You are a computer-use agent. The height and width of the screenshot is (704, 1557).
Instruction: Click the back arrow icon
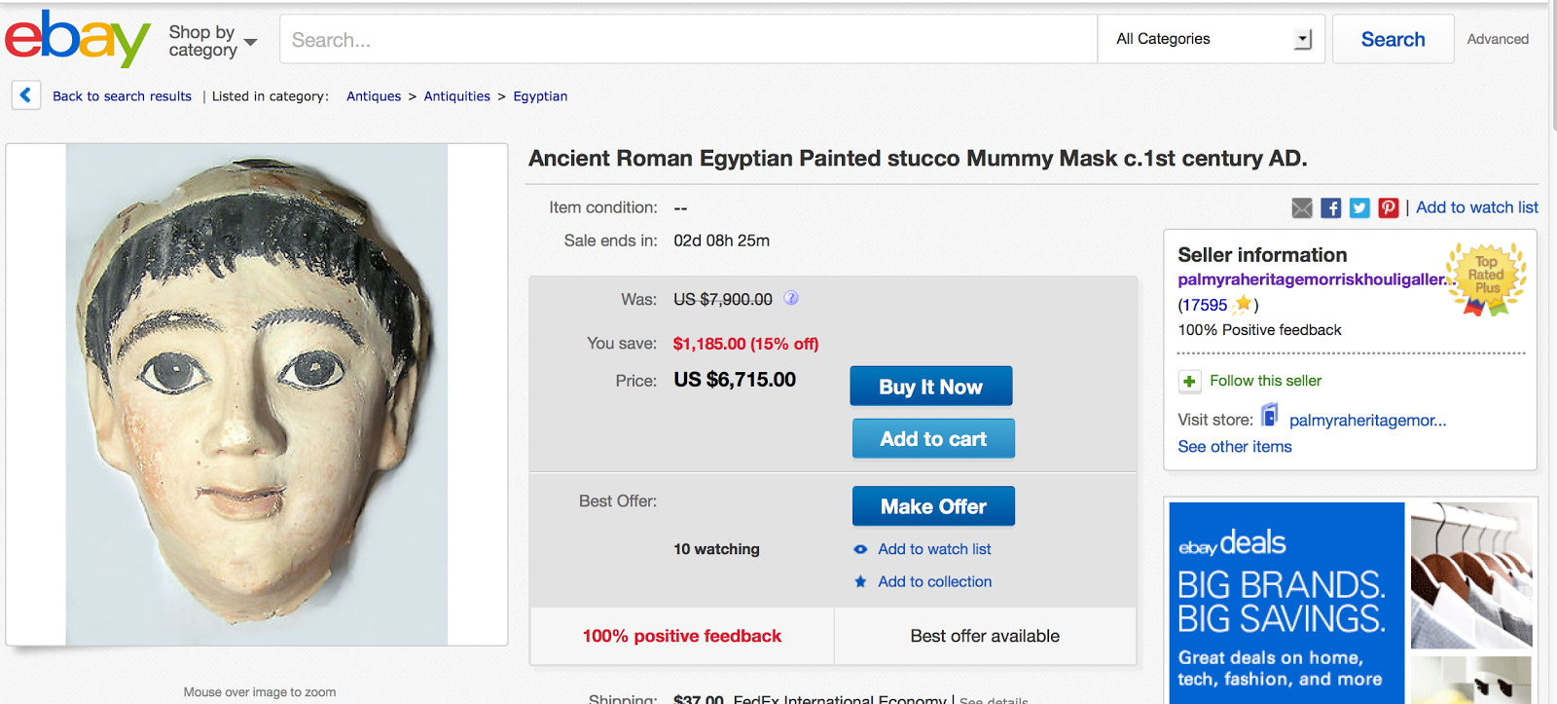(26, 95)
